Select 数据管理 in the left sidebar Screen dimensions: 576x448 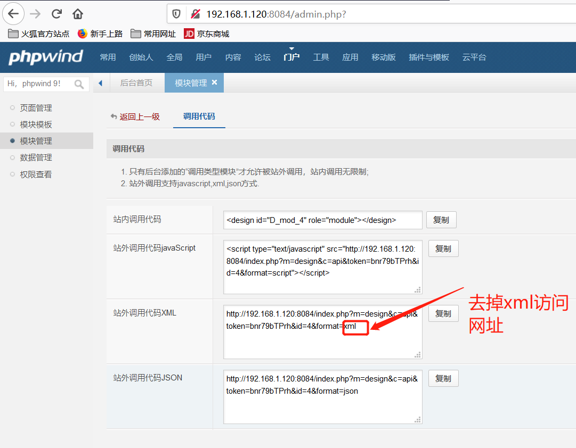[35, 157]
